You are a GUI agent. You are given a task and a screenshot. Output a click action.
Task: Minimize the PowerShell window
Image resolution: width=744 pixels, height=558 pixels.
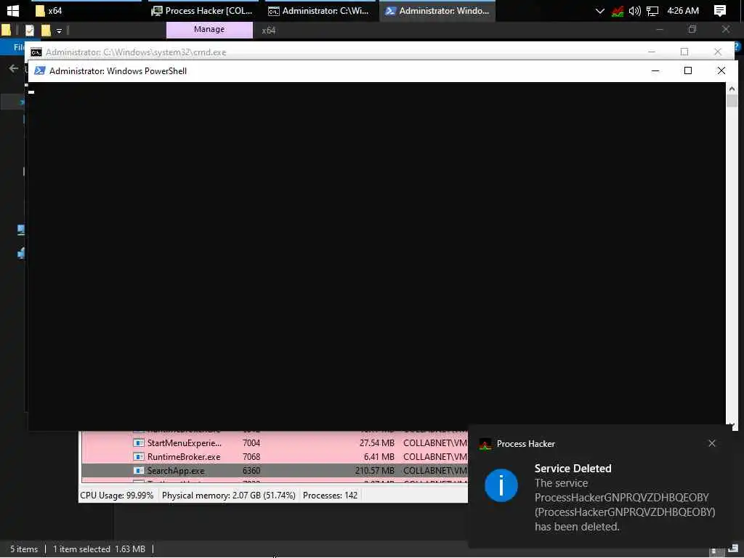[655, 70]
